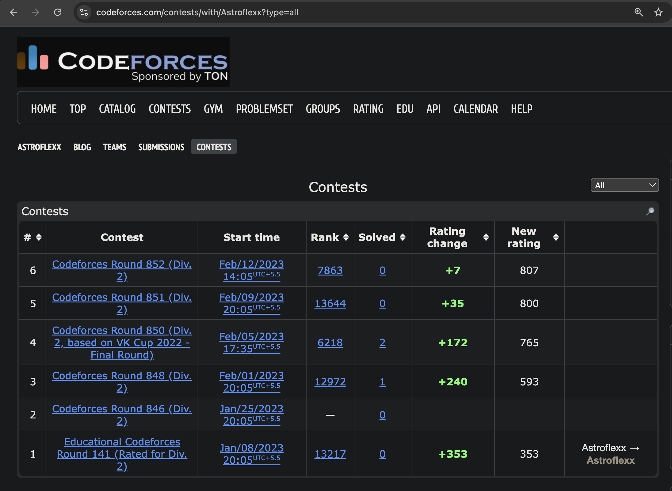Click the search icon in Contests table header
This screenshot has width=672, height=491.
pyautogui.click(x=650, y=211)
